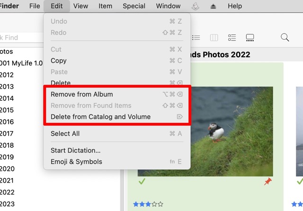303x211 pixels.
Task: Open the Item menu
Action: coord(105,6)
